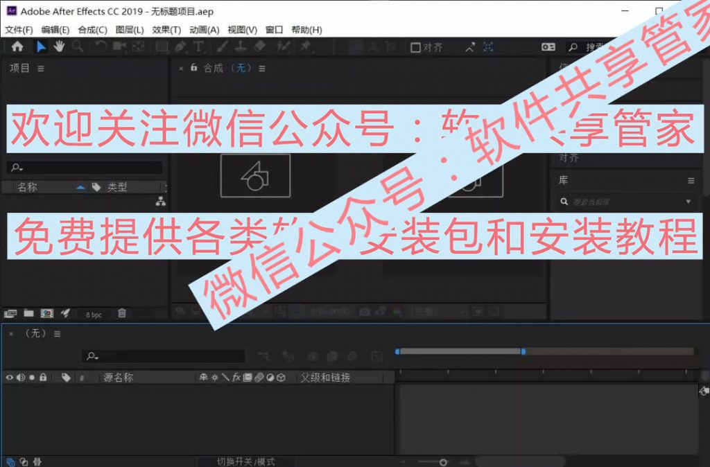Select the Zoom magnifier tool
This screenshot has height=467, width=710.
click(78, 46)
